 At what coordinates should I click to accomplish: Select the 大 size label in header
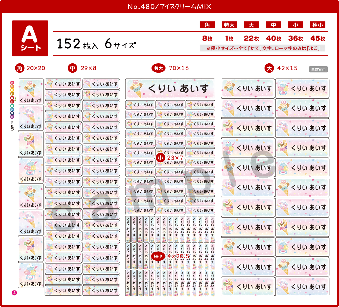point(251,25)
